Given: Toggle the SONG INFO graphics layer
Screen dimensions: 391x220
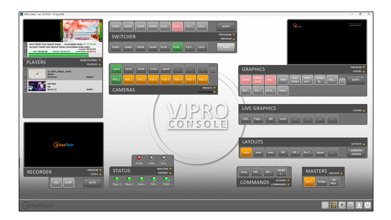Looking at the screenshot, I should coord(258,80).
